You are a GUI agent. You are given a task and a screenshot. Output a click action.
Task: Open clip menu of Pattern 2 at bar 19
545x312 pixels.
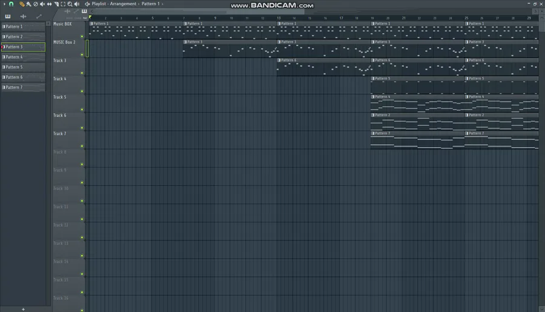click(373, 115)
